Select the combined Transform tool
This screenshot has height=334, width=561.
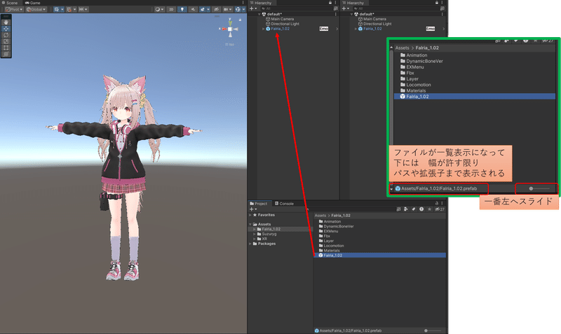[x=6, y=54]
